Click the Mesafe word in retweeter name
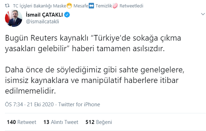206x131 pixels. click(81, 6)
